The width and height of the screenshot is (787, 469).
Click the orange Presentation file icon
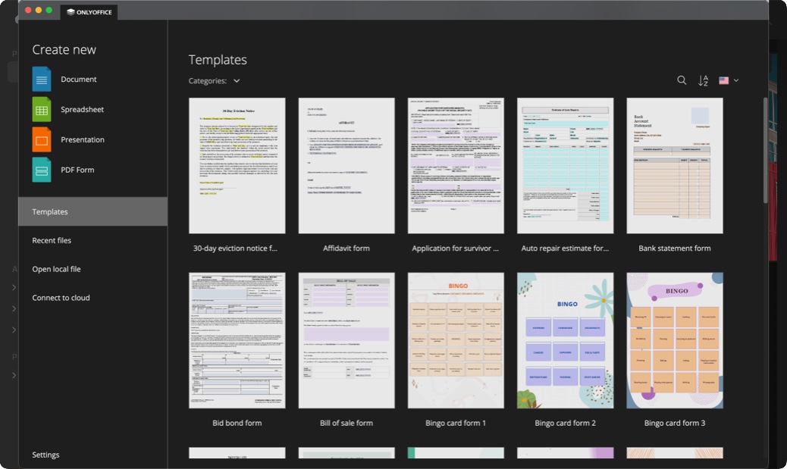[x=42, y=139]
